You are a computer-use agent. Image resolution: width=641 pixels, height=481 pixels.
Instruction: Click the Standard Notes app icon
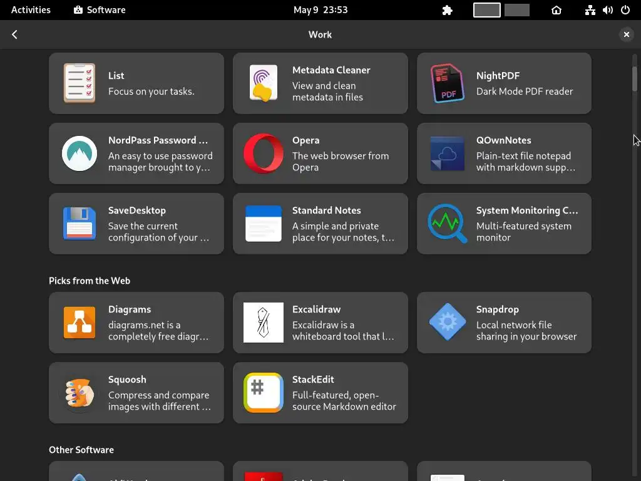264,224
